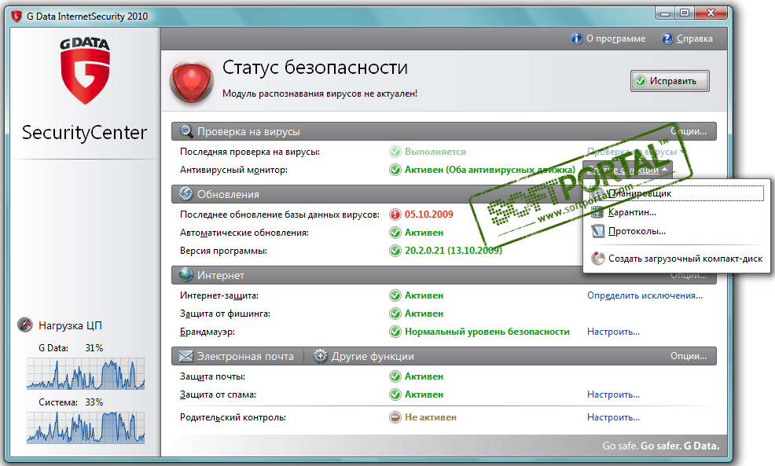Click the 05.10.2009 database date text
Image resolution: width=775 pixels, height=466 pixels.
[429, 215]
